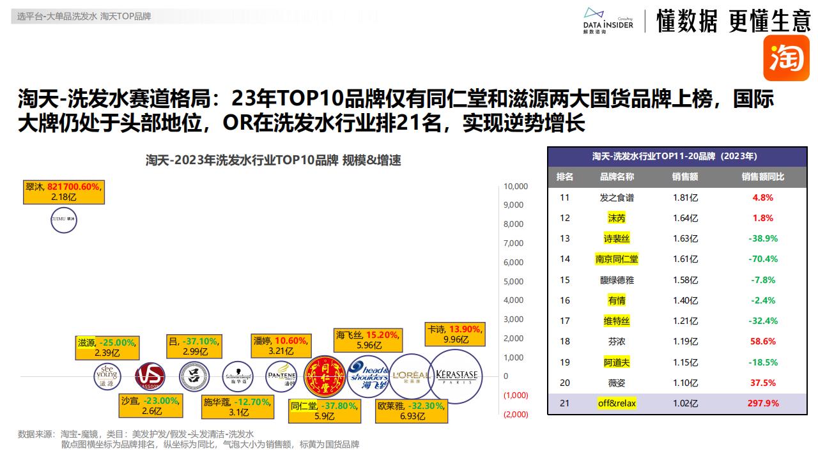
Task: Click the 沙宣 -23.00% data label
Action: [x=151, y=406]
